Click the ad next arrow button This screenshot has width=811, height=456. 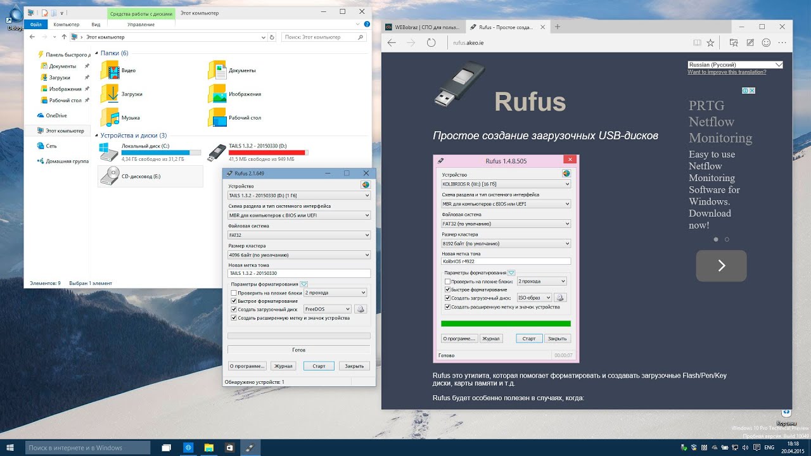[x=721, y=266]
